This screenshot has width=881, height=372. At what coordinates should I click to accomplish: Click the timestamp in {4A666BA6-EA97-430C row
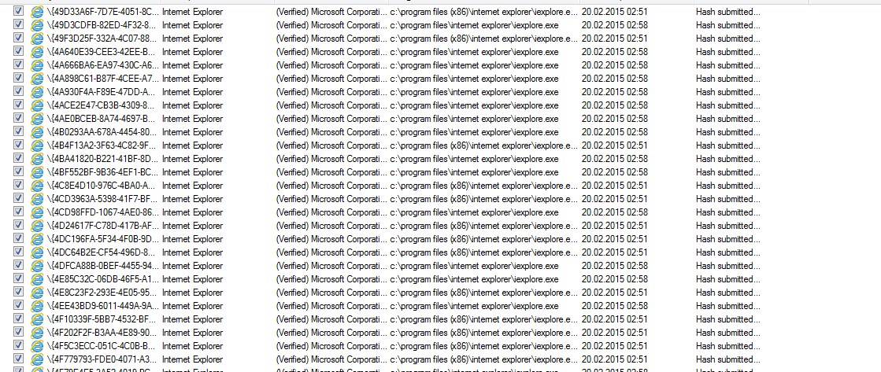615,65
